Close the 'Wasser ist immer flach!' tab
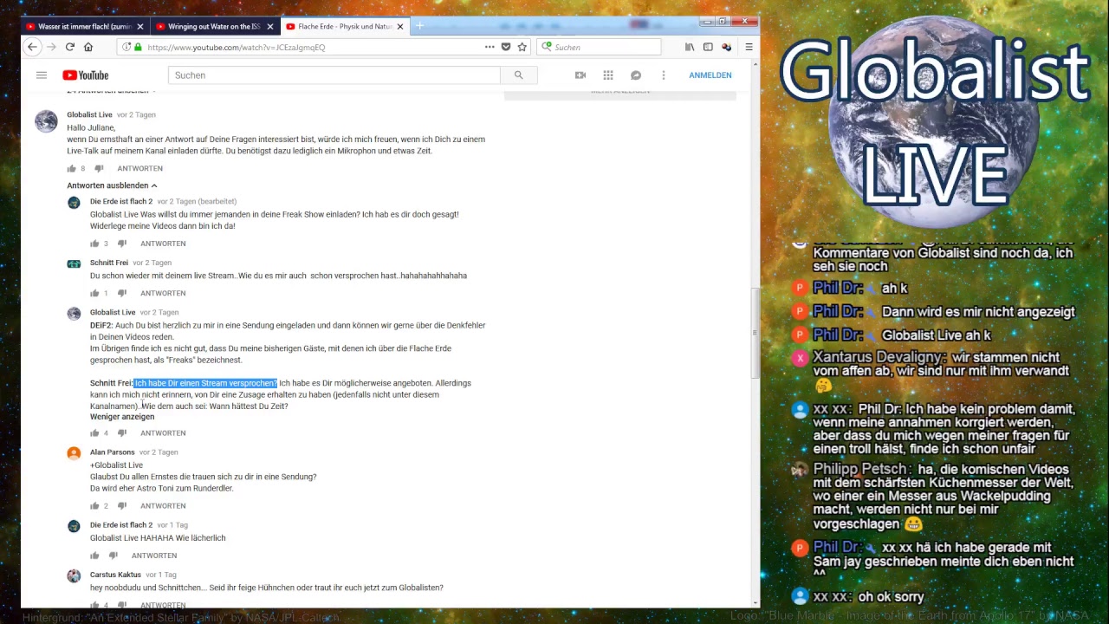 click(140, 27)
